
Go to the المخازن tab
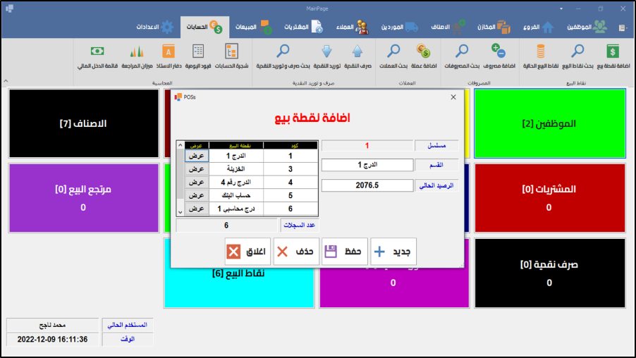point(493,27)
